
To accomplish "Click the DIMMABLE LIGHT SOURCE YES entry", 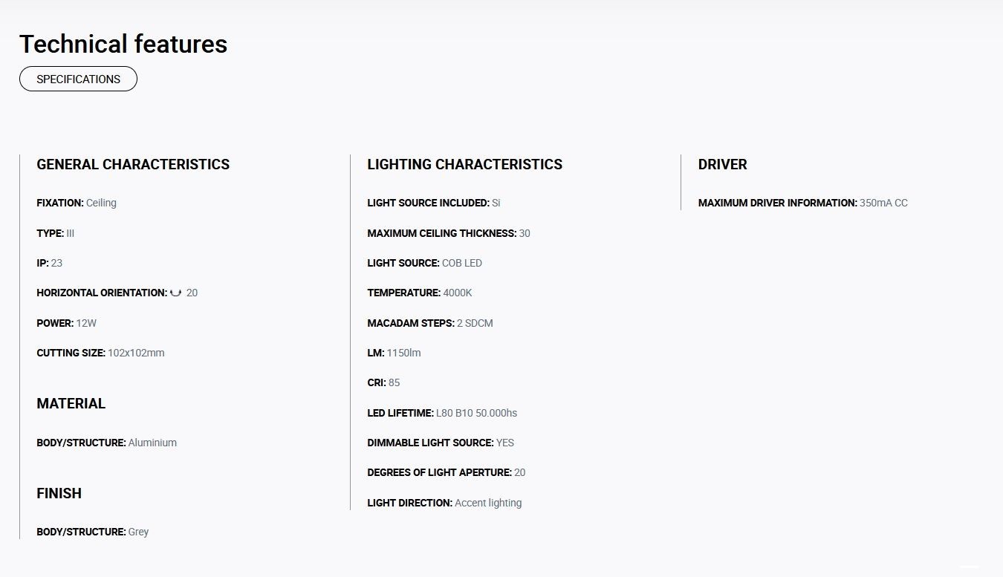I will (x=440, y=443).
